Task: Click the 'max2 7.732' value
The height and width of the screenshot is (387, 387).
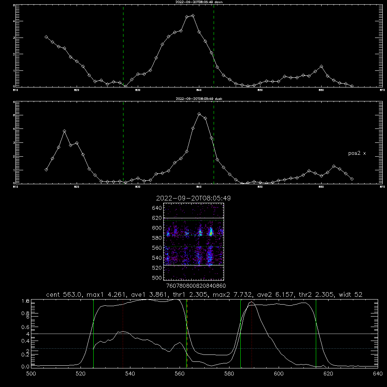Action: click(x=233, y=295)
